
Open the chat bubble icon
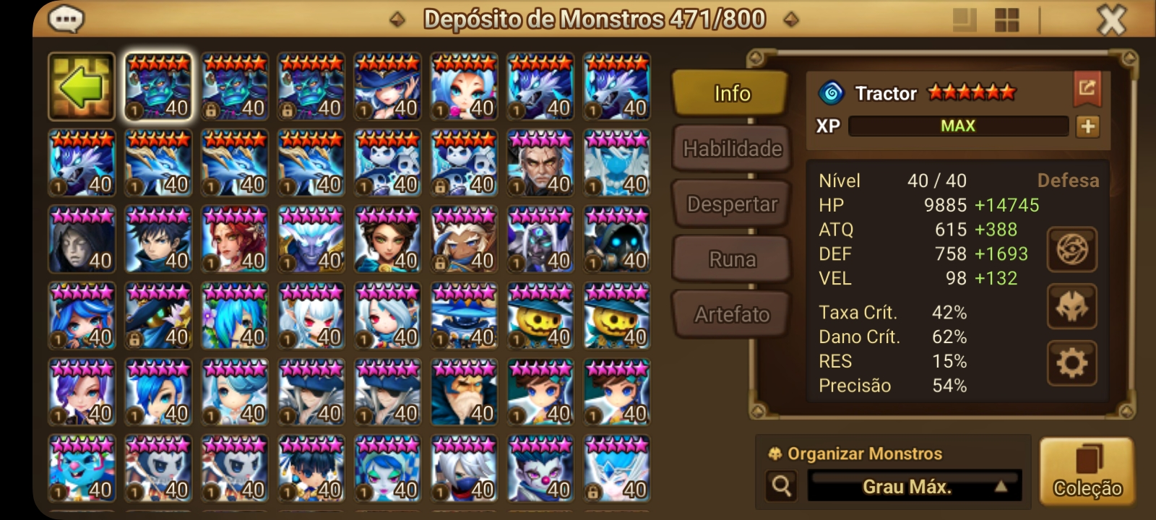(66, 19)
